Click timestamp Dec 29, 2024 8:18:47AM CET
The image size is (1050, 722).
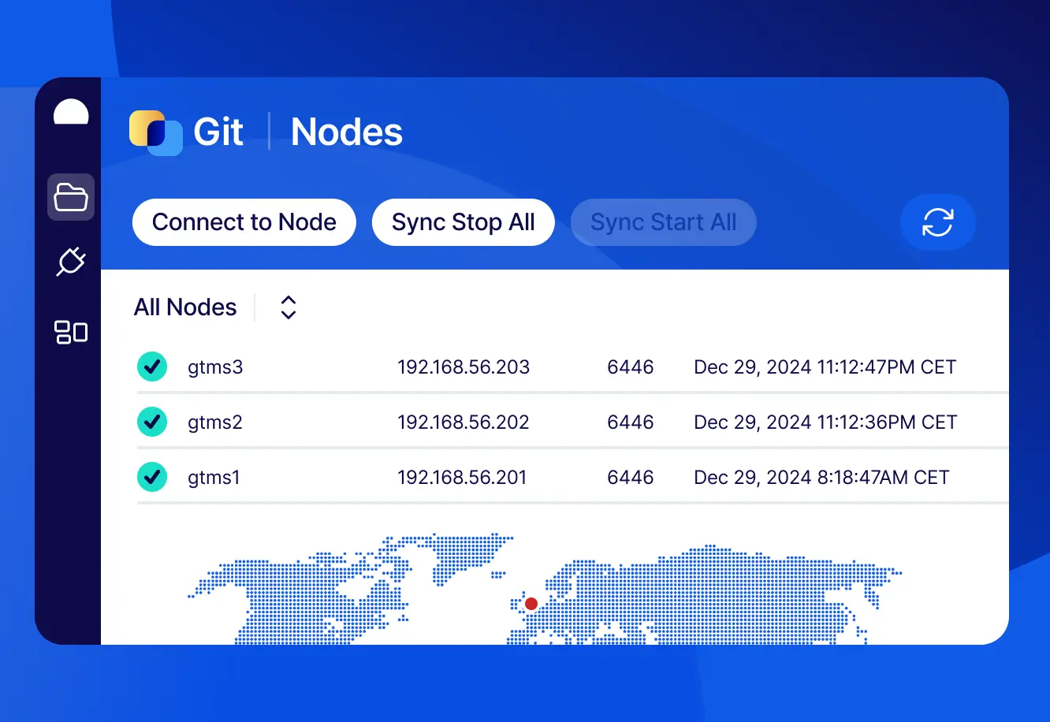(821, 477)
